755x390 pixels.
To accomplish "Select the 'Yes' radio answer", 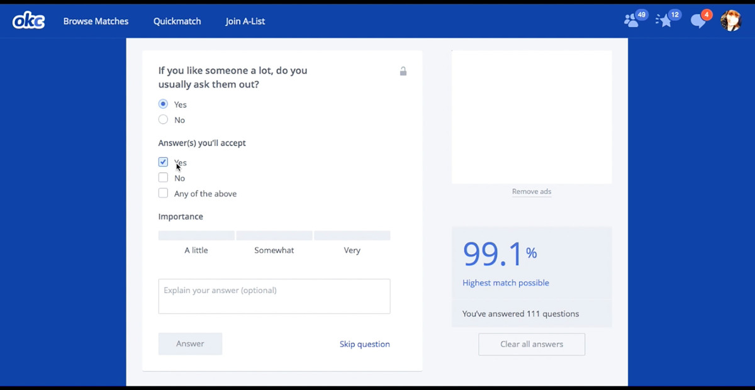I will point(164,104).
